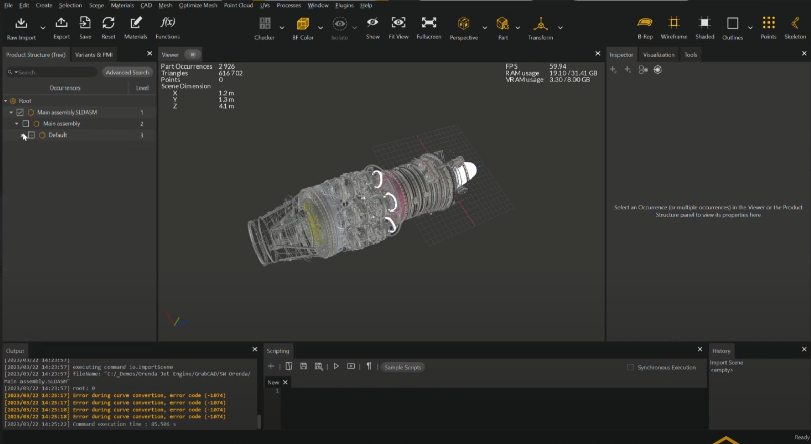This screenshot has height=444, width=811.
Task: Toggle the Default occurrence checkbox
Action: [31, 135]
